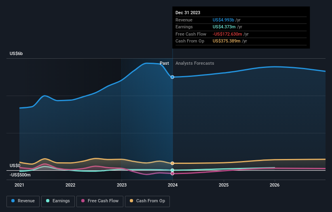
Task: Click the Past section label
Action: (164, 63)
